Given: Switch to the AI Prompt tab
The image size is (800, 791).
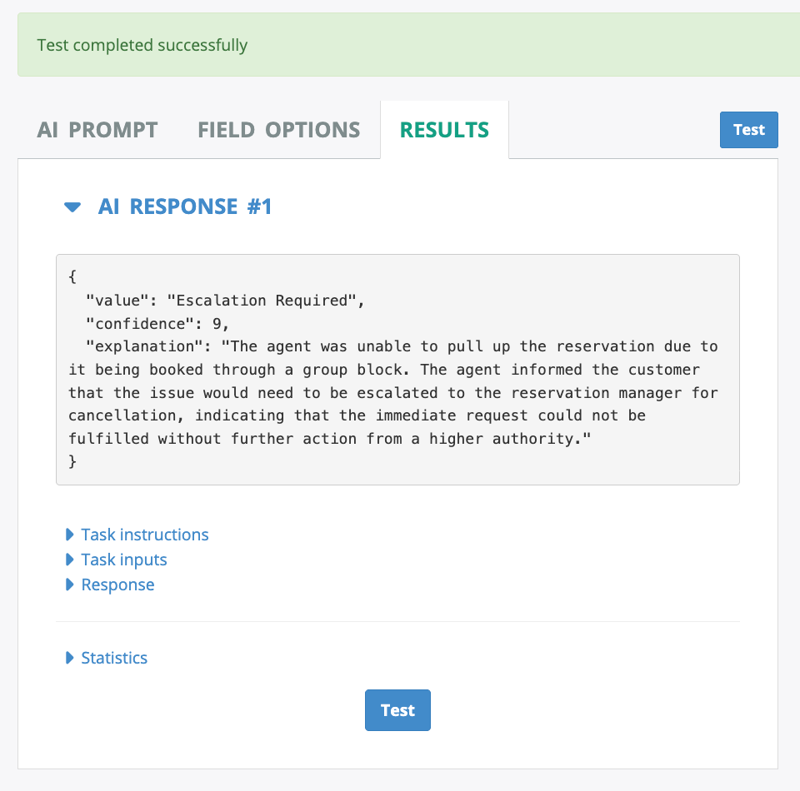Looking at the screenshot, I should point(97,130).
